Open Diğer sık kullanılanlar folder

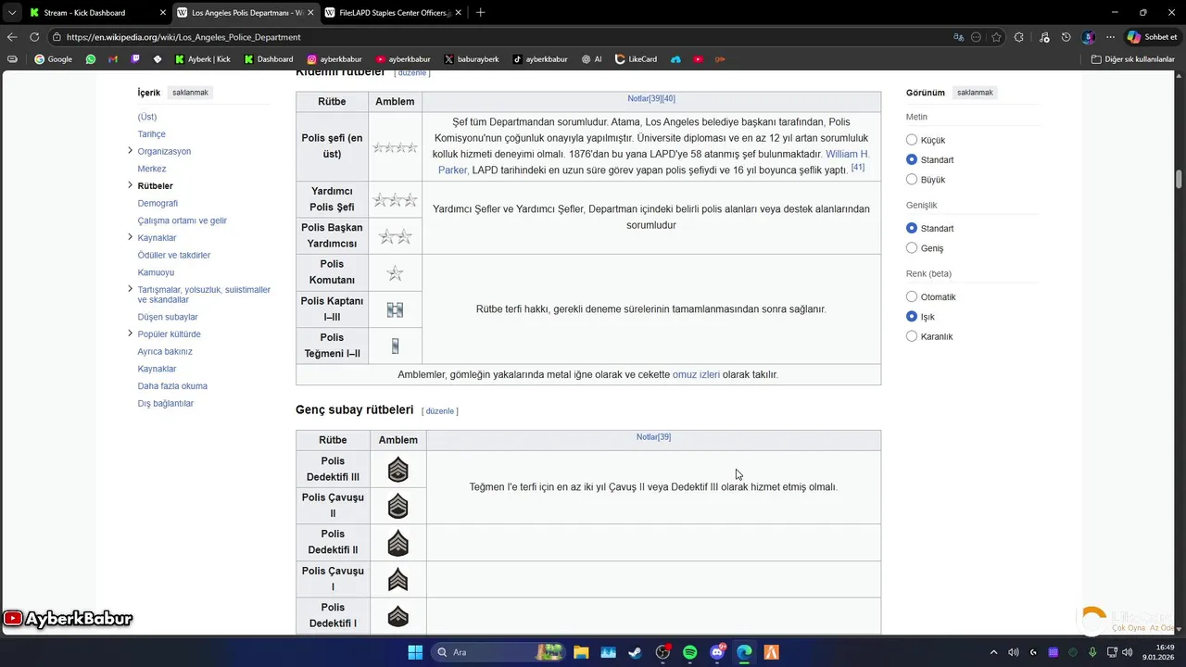pyautogui.click(x=1133, y=59)
